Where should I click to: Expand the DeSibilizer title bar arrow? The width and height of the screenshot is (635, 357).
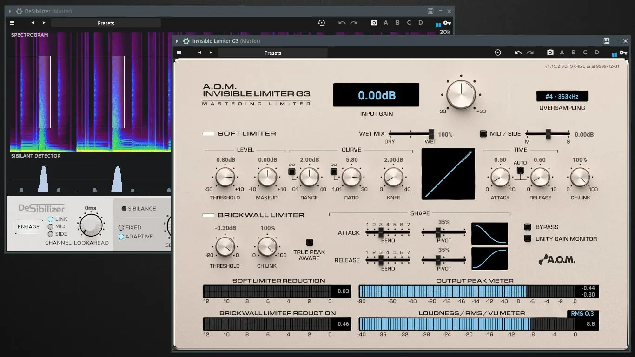[10, 11]
